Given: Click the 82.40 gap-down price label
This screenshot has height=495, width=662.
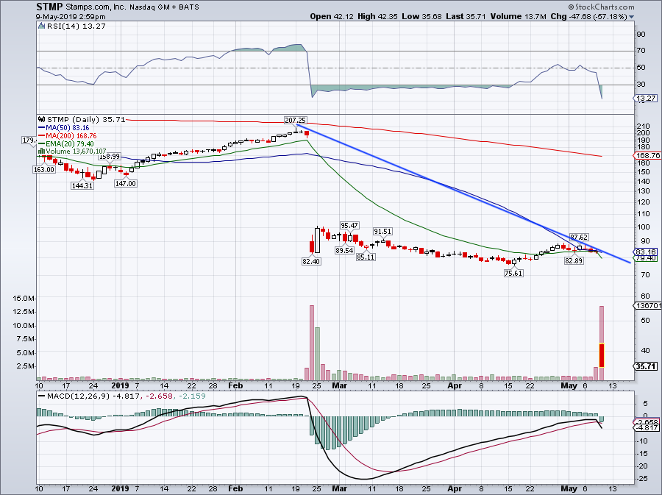Looking at the screenshot, I should (313, 261).
